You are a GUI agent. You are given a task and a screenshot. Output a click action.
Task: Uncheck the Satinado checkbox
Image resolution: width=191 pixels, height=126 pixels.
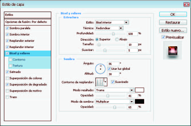(x=7, y=72)
